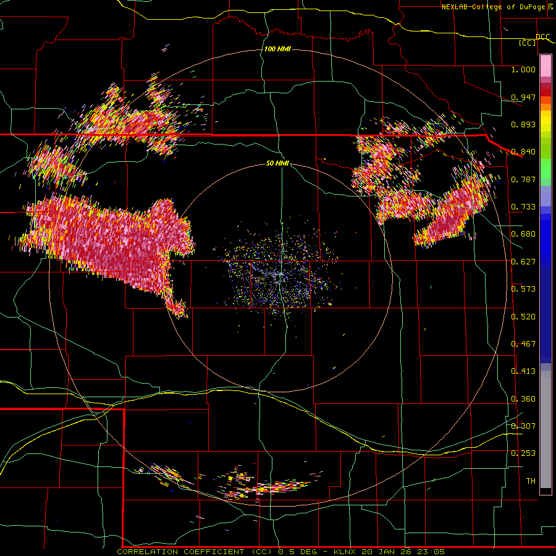This screenshot has width=556, height=556.
Task: Click the 0.307 color scale value
Action: click(x=523, y=426)
